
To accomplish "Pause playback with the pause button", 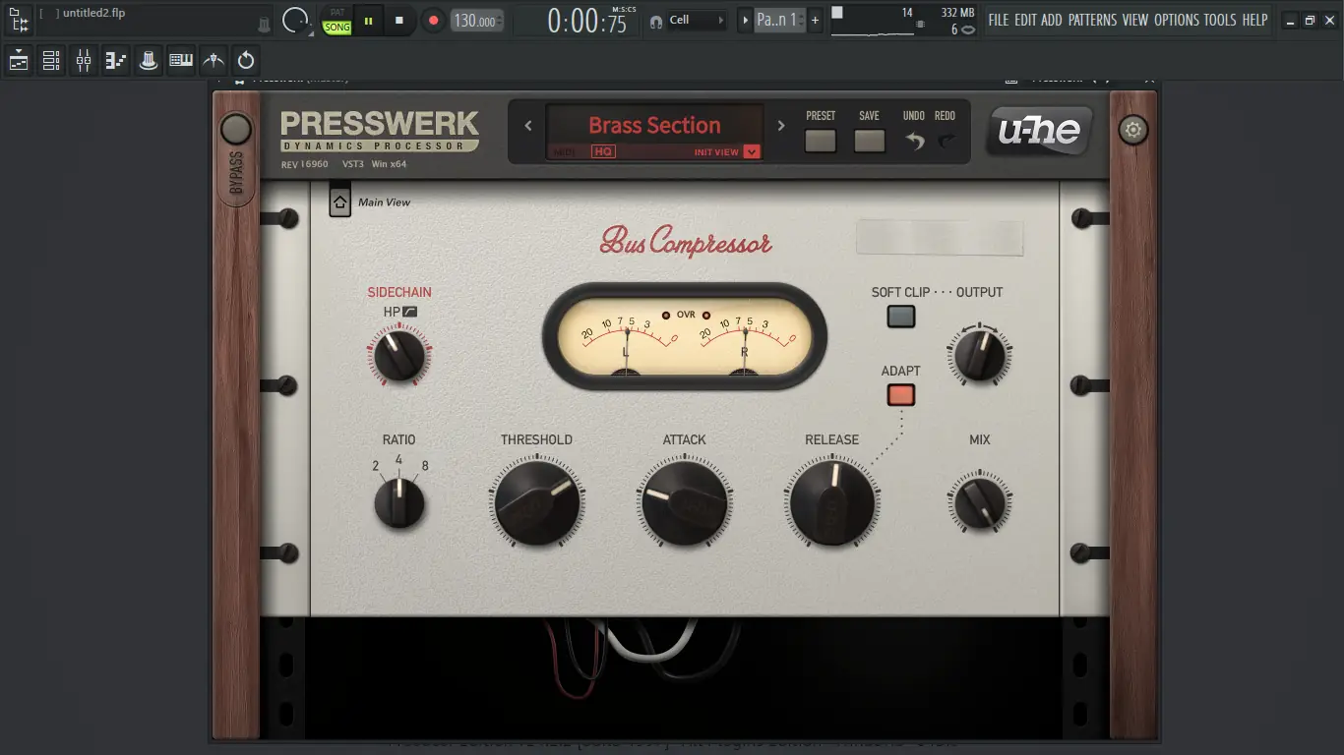I will tap(368, 20).
